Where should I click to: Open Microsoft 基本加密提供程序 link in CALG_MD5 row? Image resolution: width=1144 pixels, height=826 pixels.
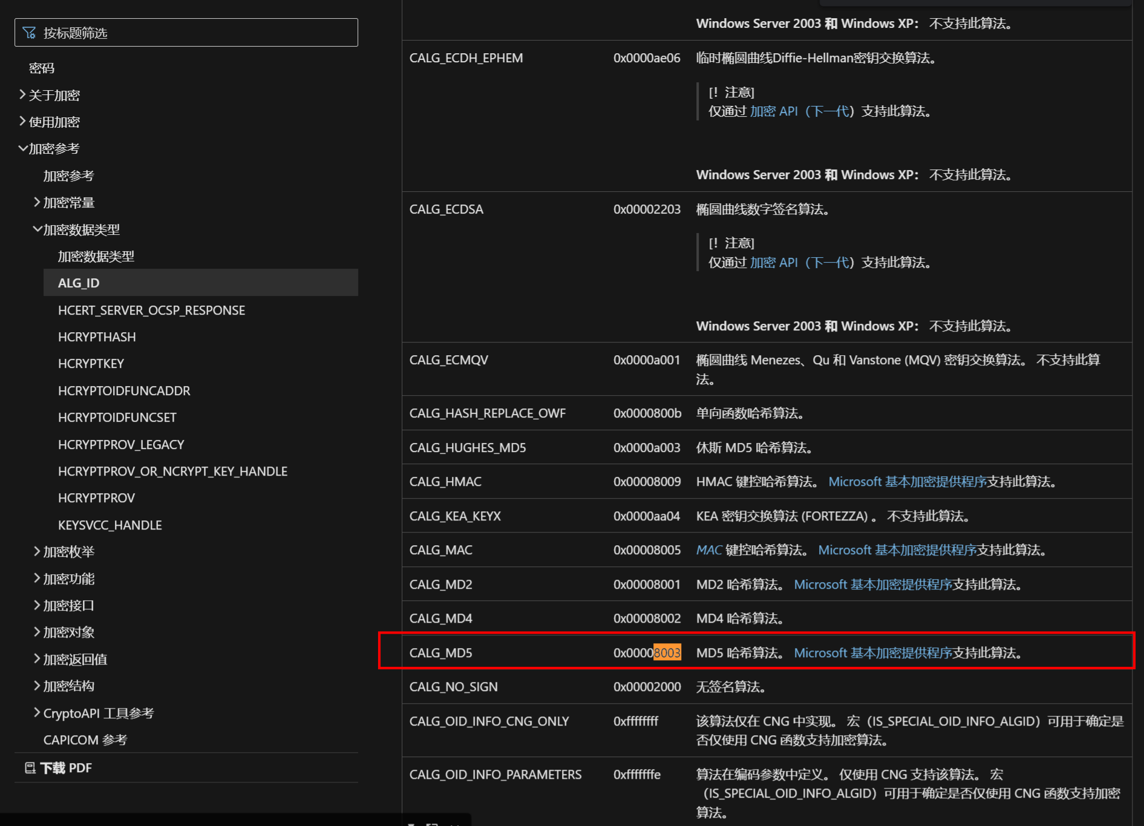tap(872, 653)
